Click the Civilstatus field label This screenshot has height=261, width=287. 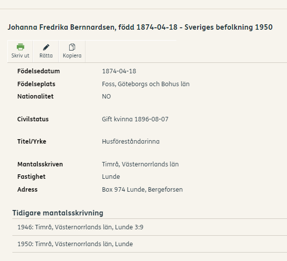pos(33,119)
